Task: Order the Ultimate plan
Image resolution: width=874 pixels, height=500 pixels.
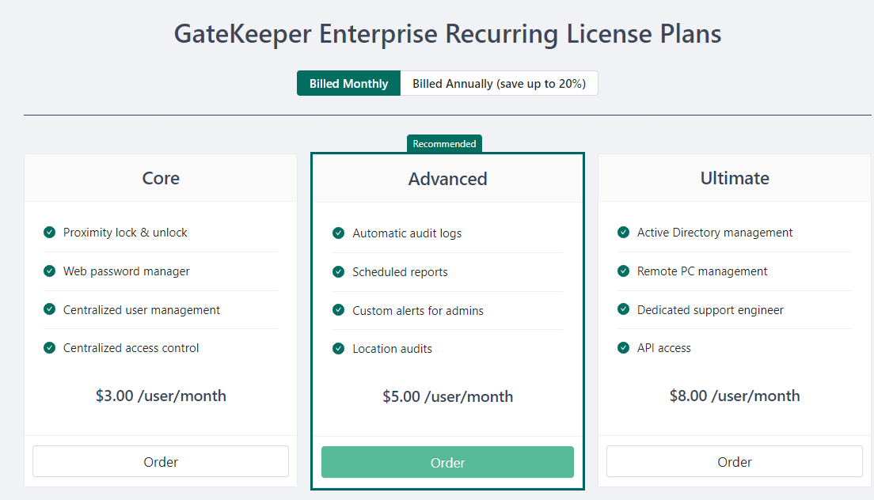Action: 734,461
